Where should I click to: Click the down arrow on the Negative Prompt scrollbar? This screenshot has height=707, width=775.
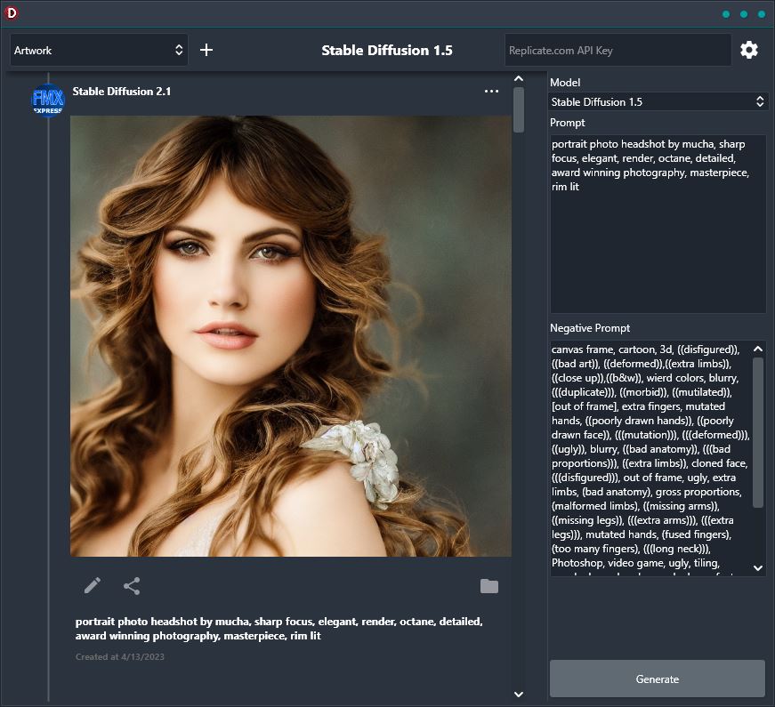point(757,567)
